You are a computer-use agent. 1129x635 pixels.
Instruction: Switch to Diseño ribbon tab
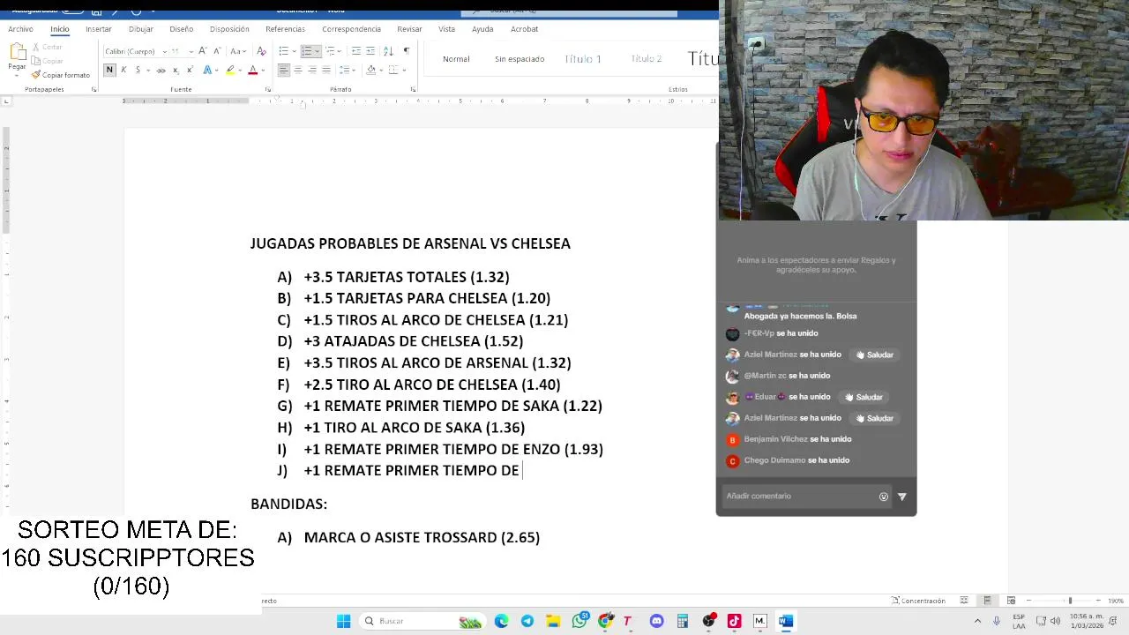pyautogui.click(x=182, y=29)
